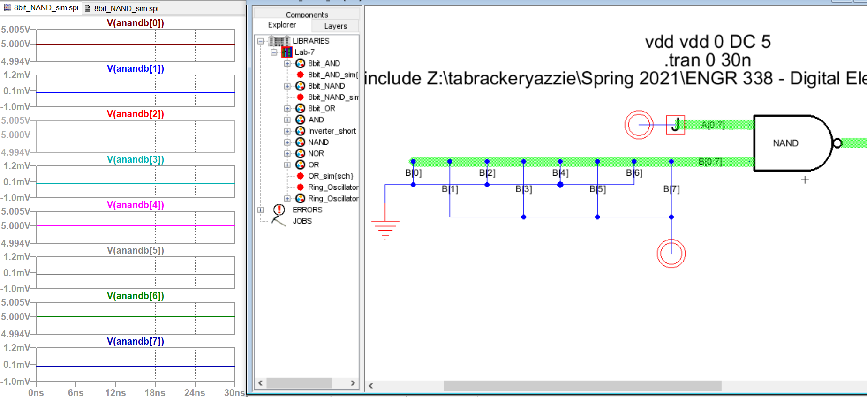The image size is (867, 397).
Task: Click the explorer horizontal scrollbar right arrow
Action: 353,383
